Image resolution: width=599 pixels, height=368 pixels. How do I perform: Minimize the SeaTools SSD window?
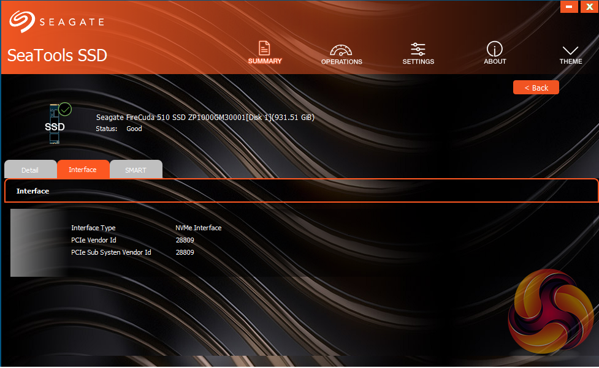point(569,7)
